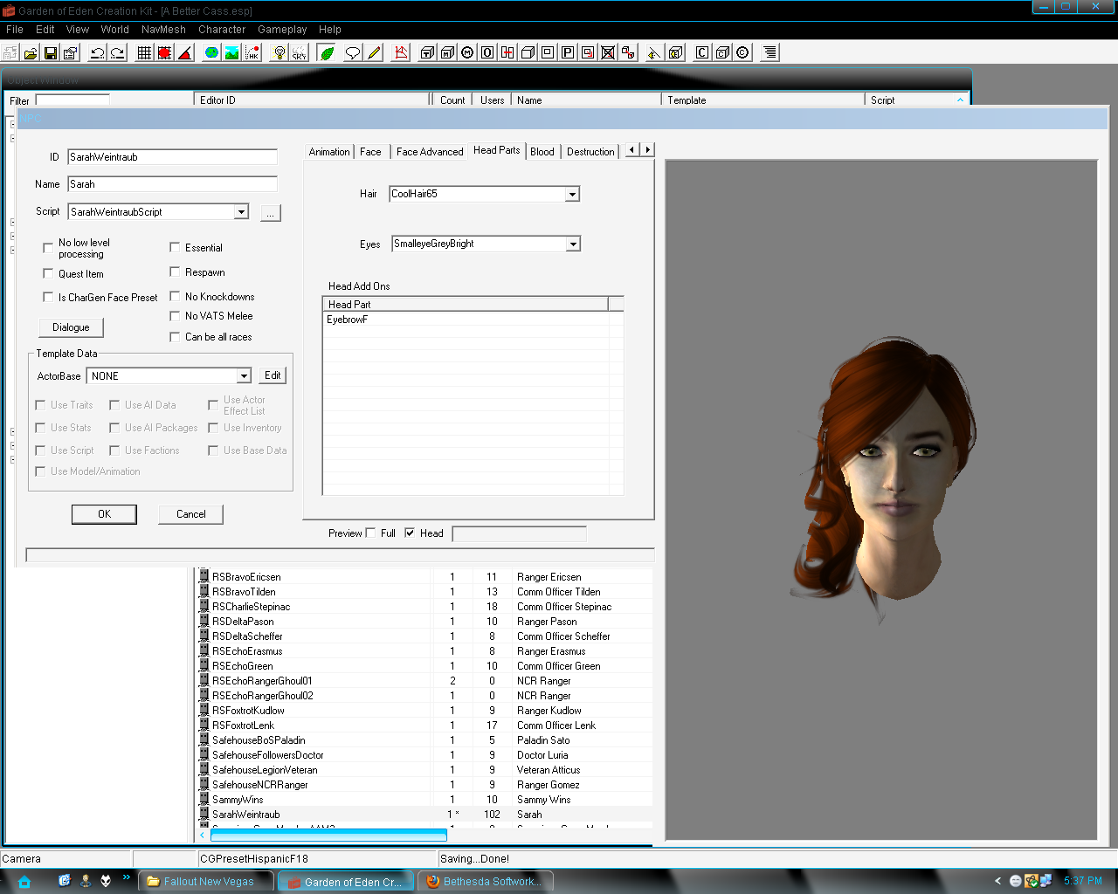Switch to the Animation tab
The width and height of the screenshot is (1118, 894).
point(329,152)
